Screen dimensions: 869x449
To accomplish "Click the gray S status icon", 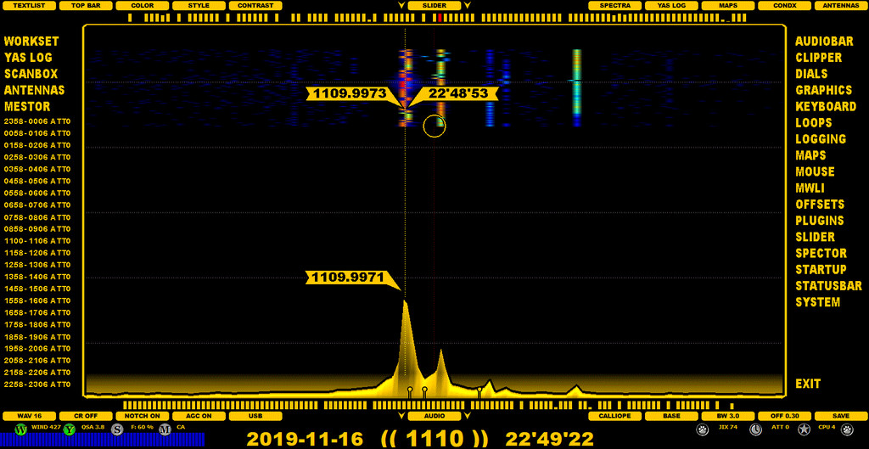I will point(117,429).
